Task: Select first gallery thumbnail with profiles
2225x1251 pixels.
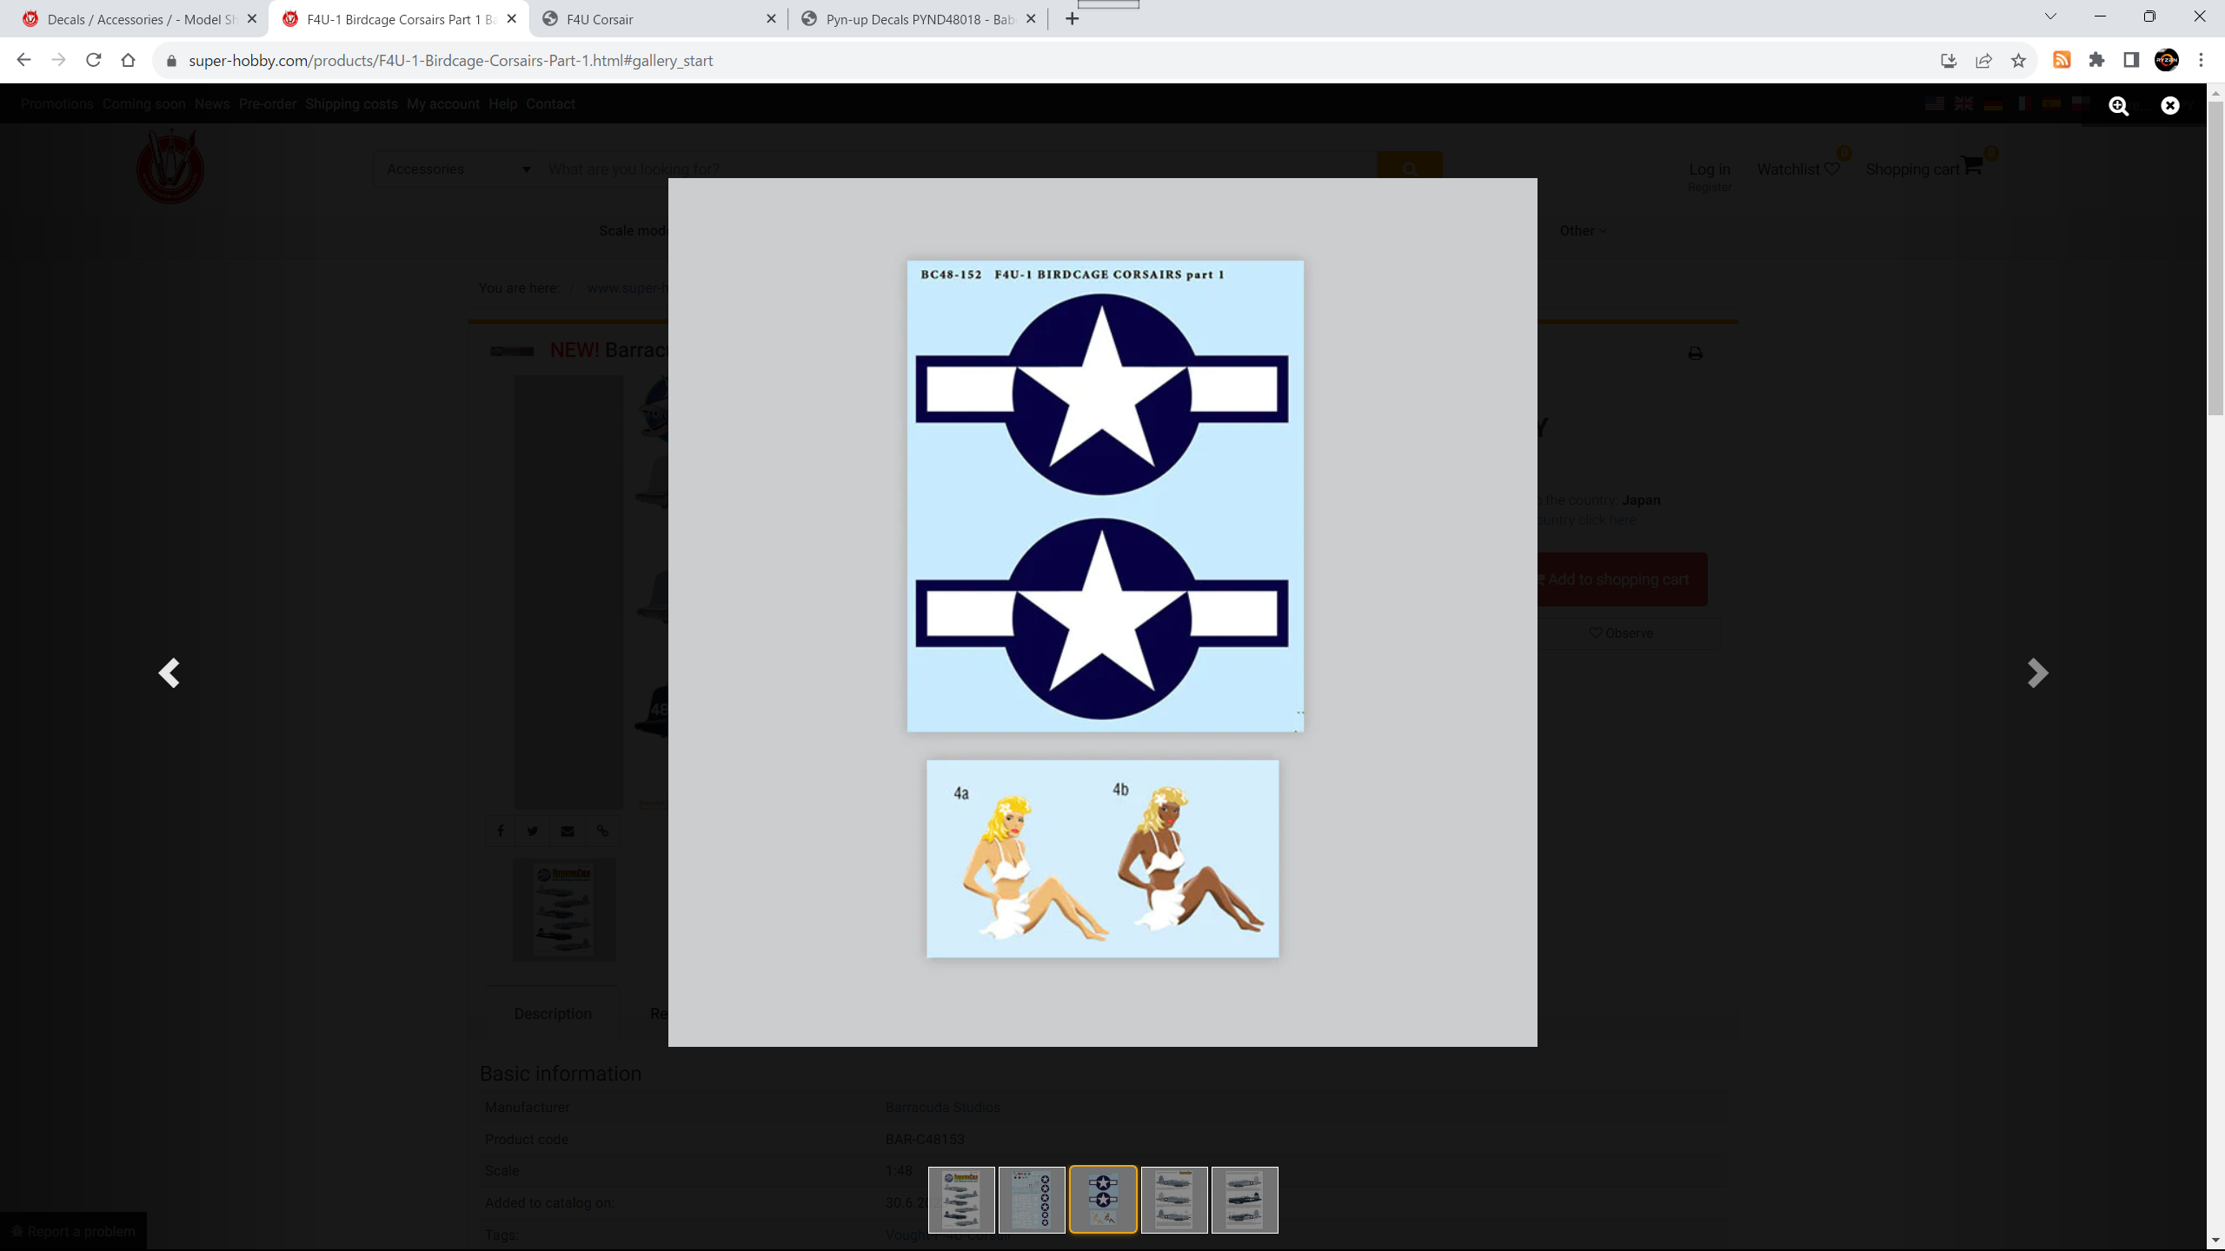Action: pos(961,1200)
